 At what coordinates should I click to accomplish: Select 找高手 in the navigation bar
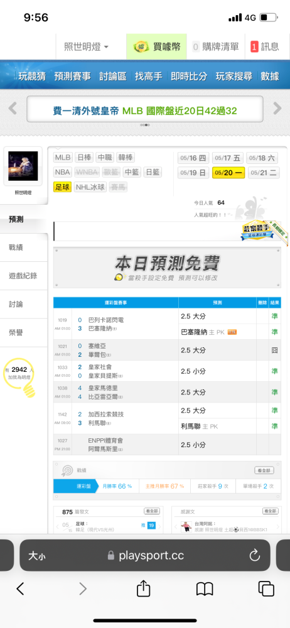coord(149,76)
